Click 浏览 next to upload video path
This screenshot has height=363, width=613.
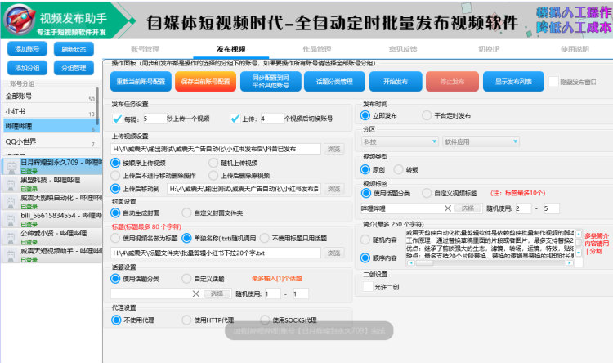coord(333,149)
